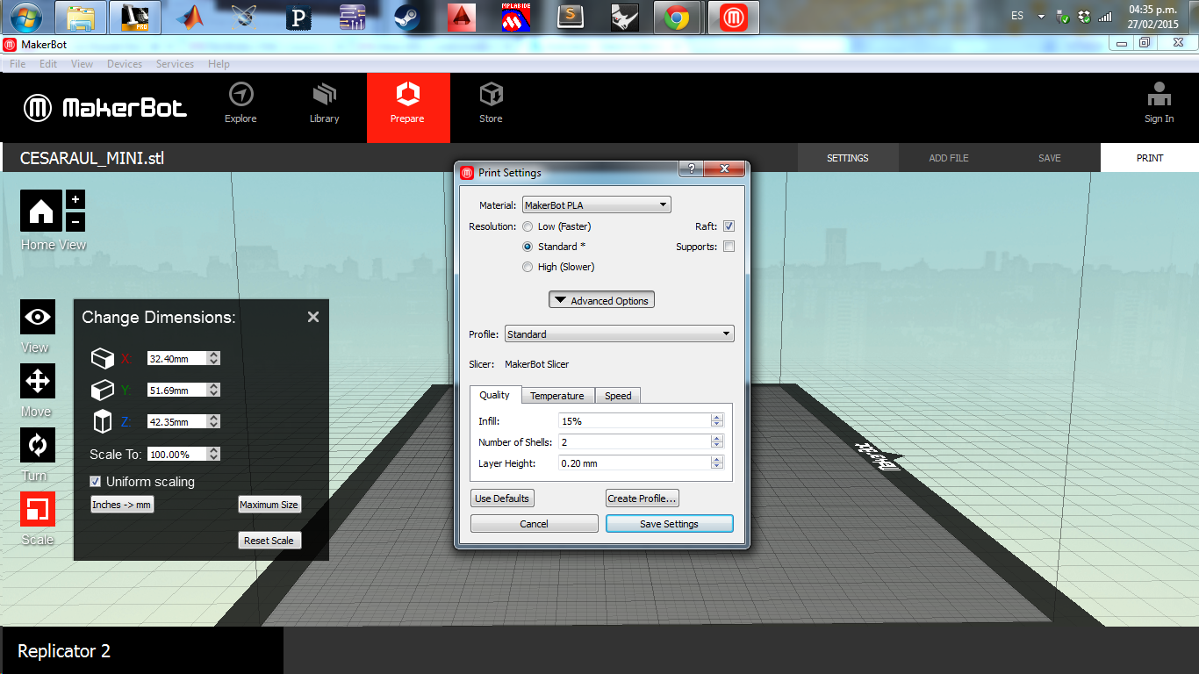
Task: Click SAVE in header bar
Action: (x=1050, y=158)
